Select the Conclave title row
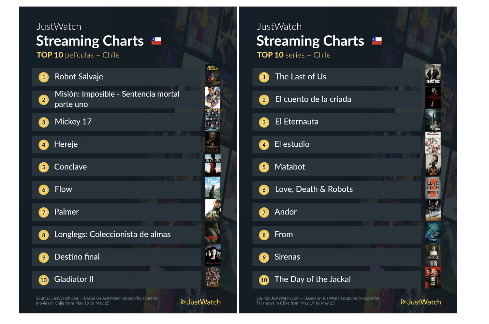489x324 pixels. 116,167
